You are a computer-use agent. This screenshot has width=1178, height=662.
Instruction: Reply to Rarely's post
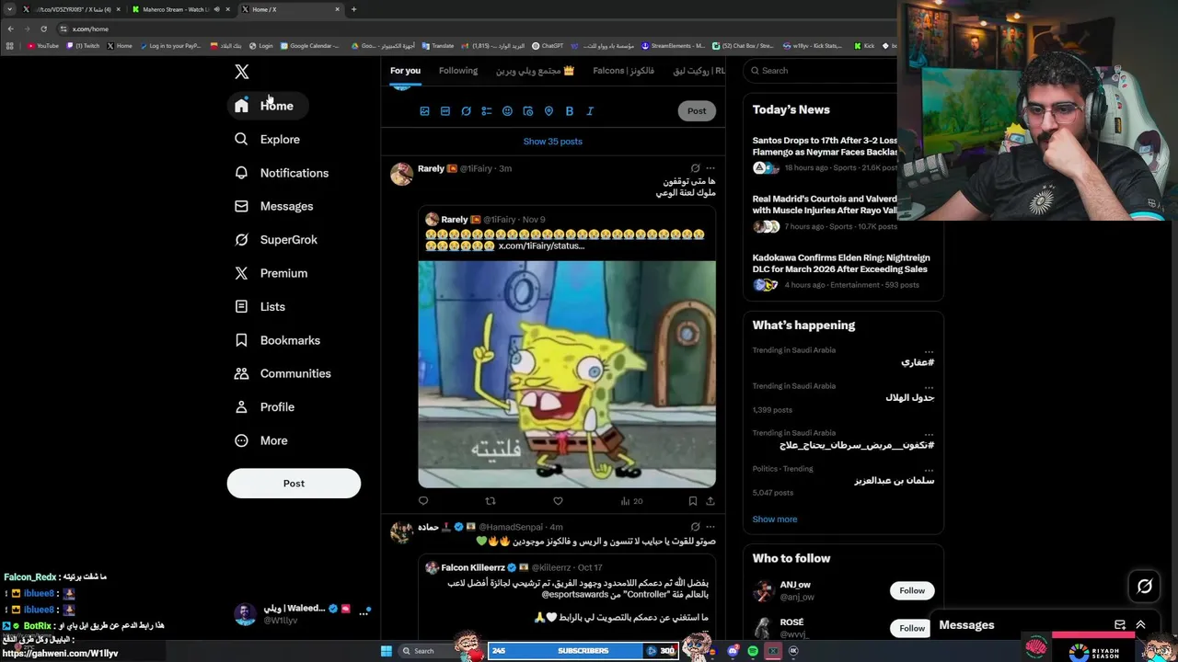coord(423,501)
